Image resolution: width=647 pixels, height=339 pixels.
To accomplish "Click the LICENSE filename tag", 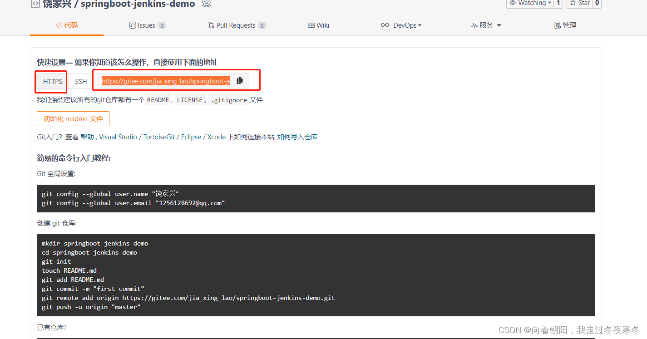I will coord(190,100).
